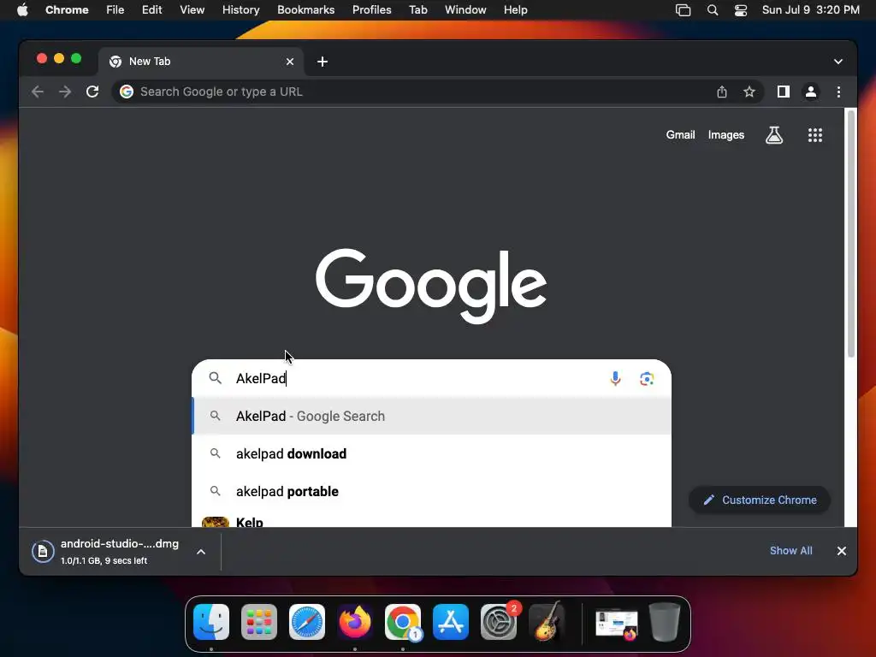Open the Help menu
Image resolution: width=876 pixels, height=657 pixels.
coord(515,10)
